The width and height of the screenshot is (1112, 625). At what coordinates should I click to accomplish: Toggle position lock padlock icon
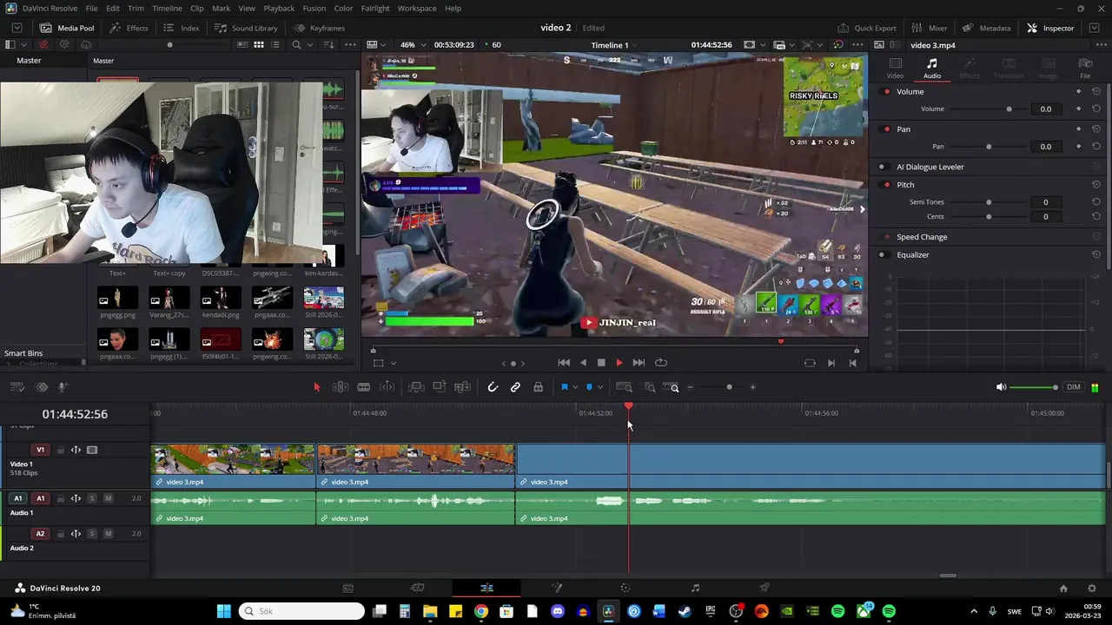tap(538, 387)
